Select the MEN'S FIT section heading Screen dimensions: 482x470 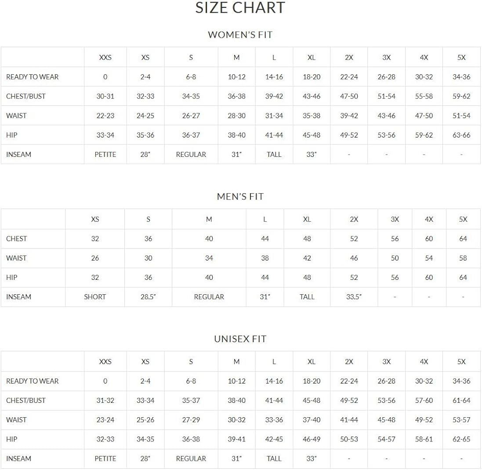click(240, 196)
